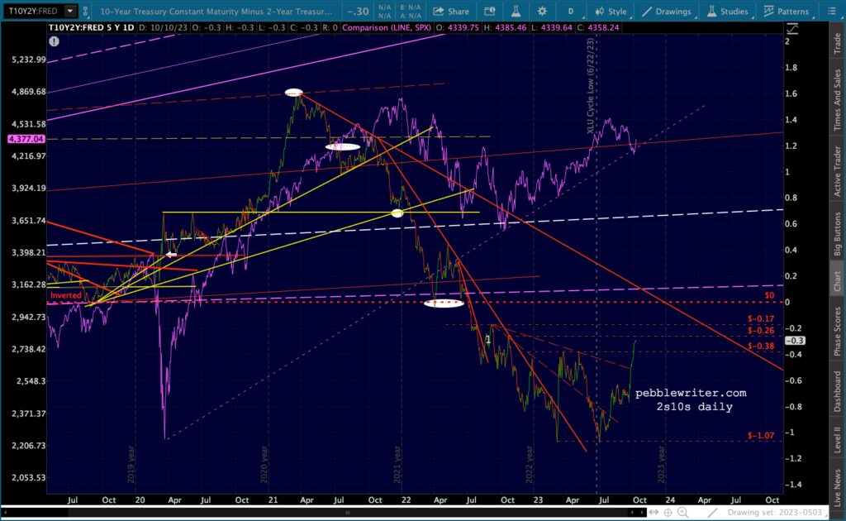This screenshot has width=846, height=521.
Task: Click the pan chart left-right arrows icon
Action: click(654, 513)
